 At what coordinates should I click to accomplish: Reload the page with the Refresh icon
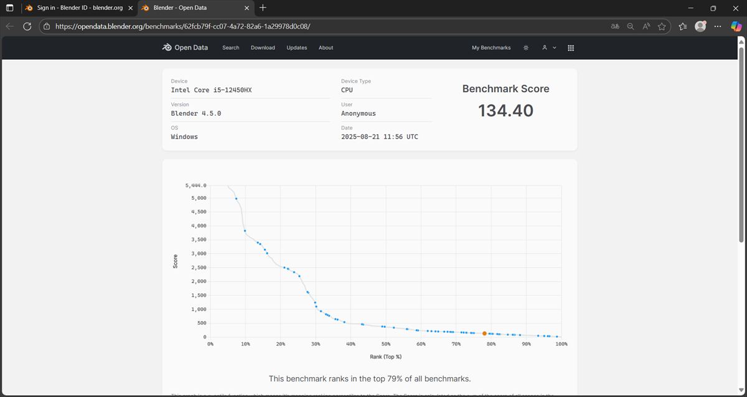click(x=27, y=27)
